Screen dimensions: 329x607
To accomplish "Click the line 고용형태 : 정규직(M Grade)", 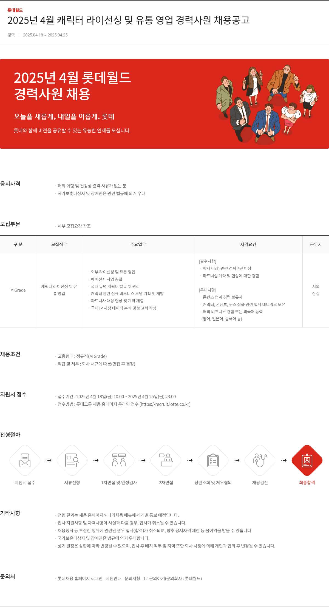I will coord(82,356).
